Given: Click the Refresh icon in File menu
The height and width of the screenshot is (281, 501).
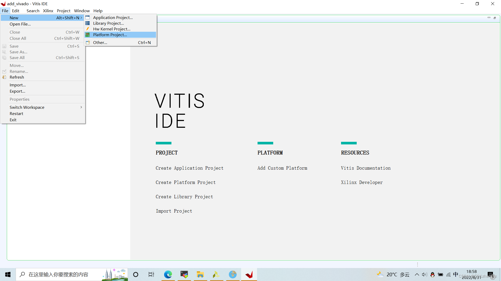Looking at the screenshot, I should coord(4,77).
